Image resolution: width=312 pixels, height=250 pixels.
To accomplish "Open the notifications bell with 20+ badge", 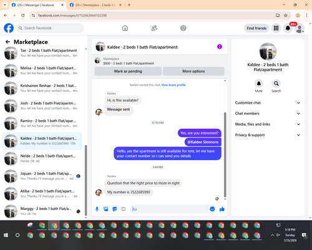I will point(288,28).
